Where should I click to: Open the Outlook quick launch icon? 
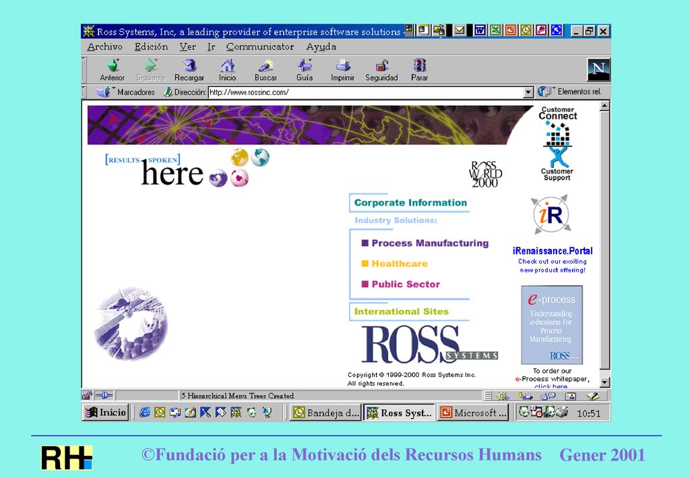[160, 413]
